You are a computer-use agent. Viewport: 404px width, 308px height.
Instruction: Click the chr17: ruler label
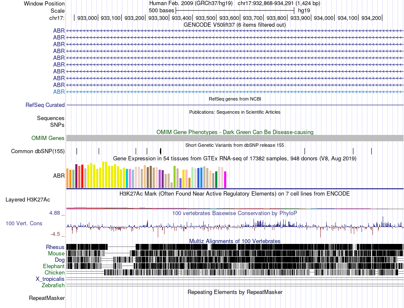pos(57,18)
